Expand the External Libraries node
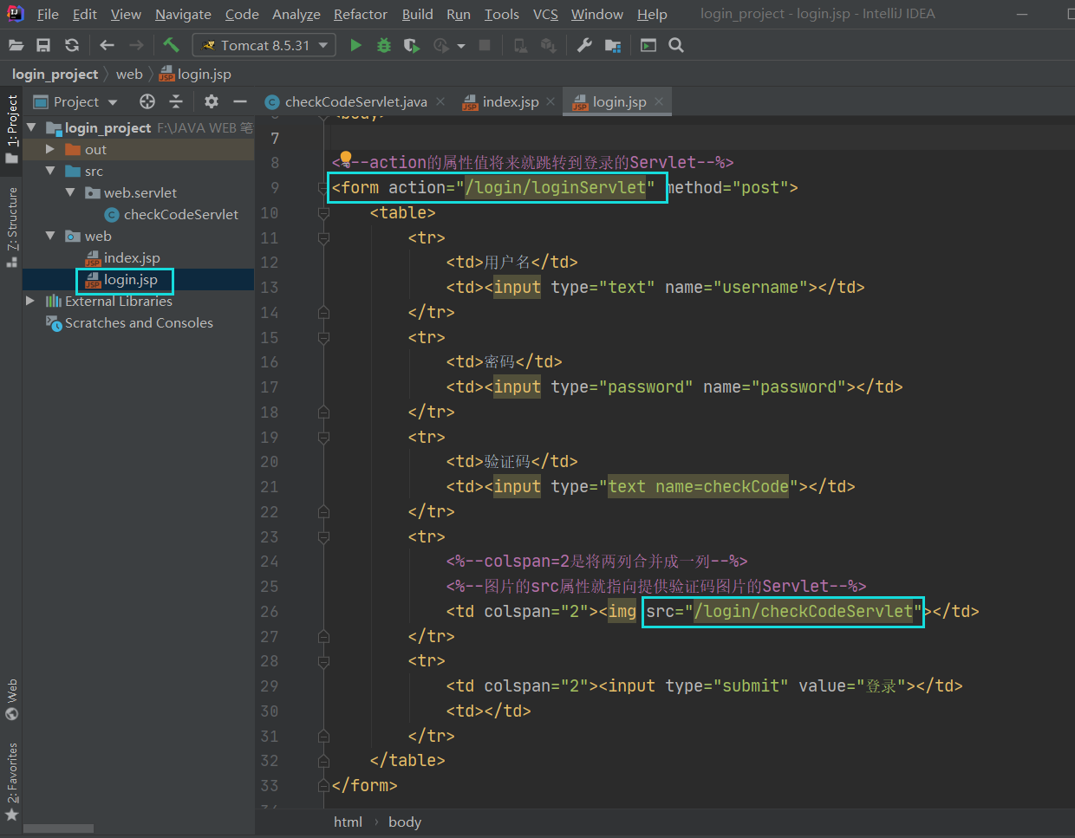1075x838 pixels. click(30, 301)
